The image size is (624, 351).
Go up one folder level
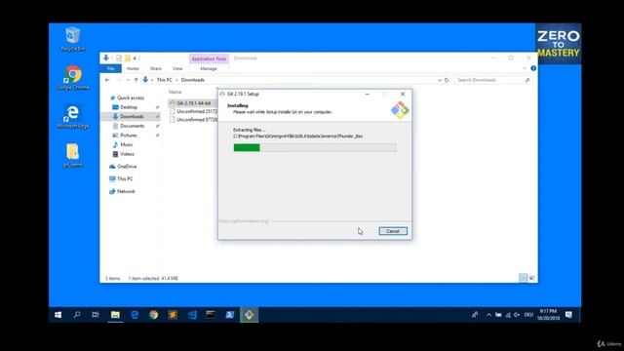click(136, 80)
